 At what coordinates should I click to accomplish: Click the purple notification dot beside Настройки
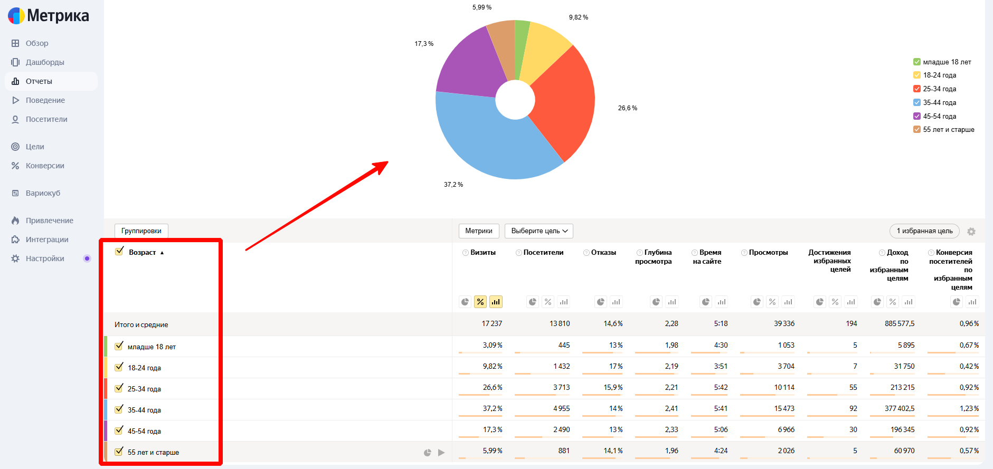point(87,259)
